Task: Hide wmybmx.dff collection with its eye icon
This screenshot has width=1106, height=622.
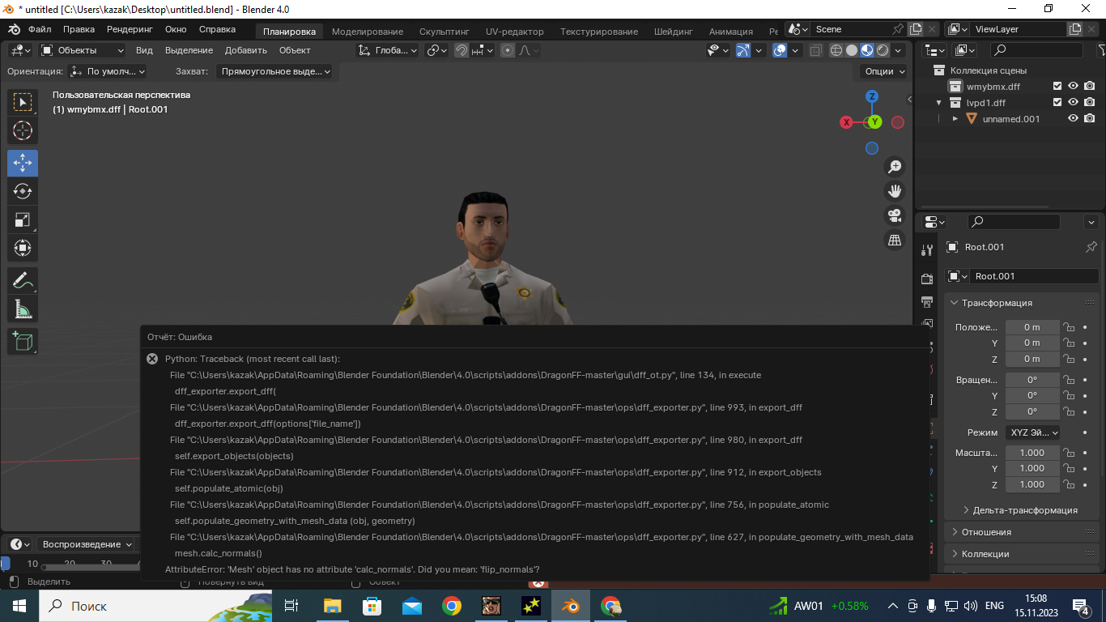Action: click(x=1073, y=87)
